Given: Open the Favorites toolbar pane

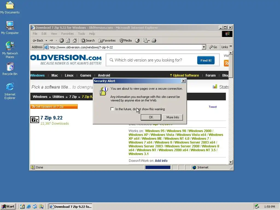Looking at the screenshot, I should 107,40.
